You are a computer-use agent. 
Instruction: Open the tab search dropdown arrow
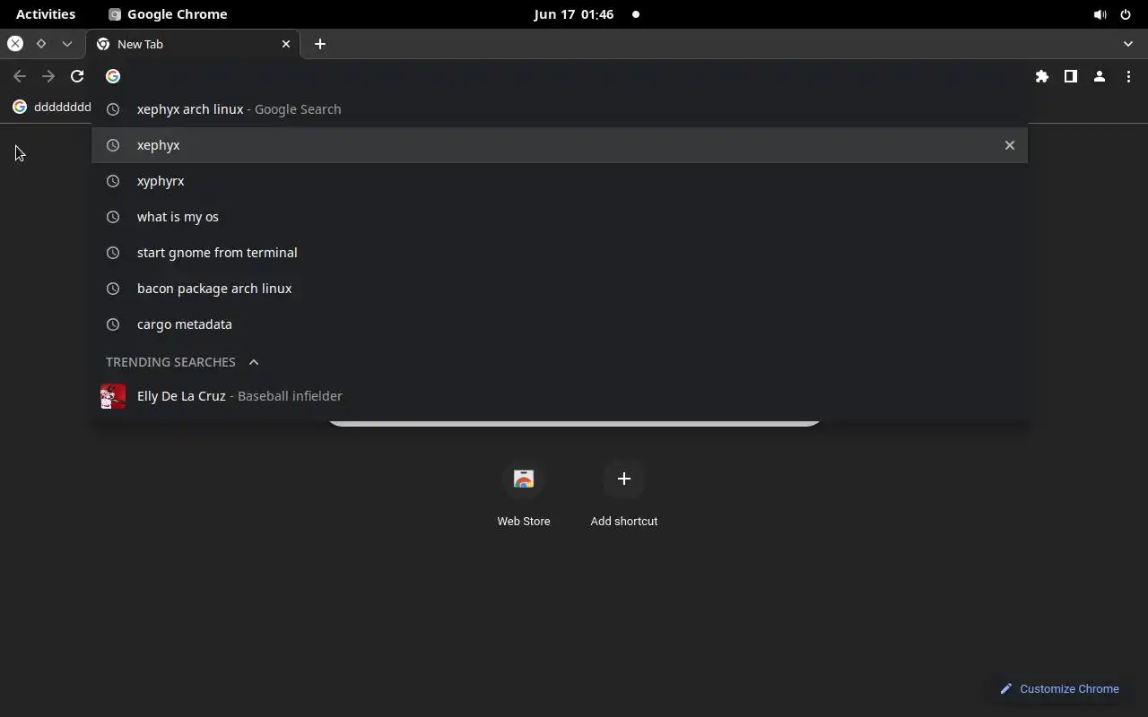[1128, 44]
